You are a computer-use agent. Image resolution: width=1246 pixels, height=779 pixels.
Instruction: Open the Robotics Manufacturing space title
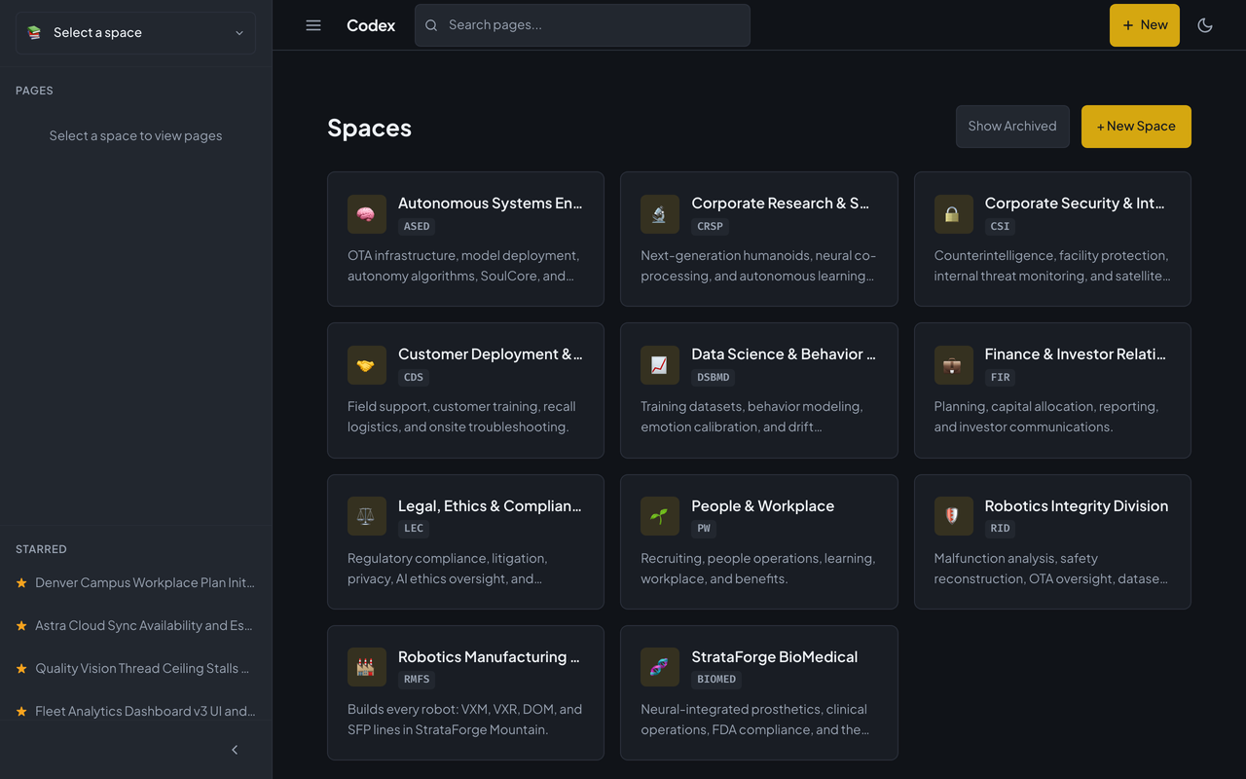tap(490, 657)
